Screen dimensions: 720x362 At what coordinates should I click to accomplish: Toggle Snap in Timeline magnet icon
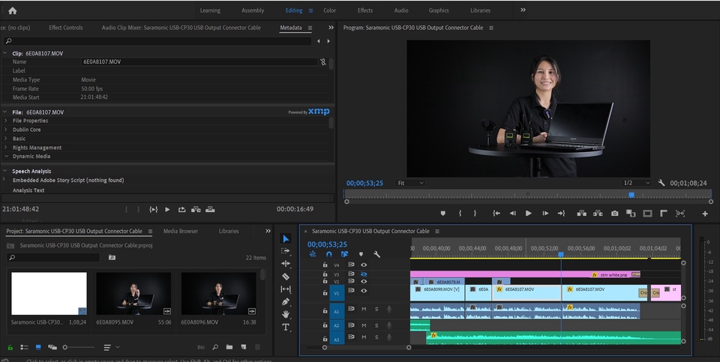coord(328,254)
